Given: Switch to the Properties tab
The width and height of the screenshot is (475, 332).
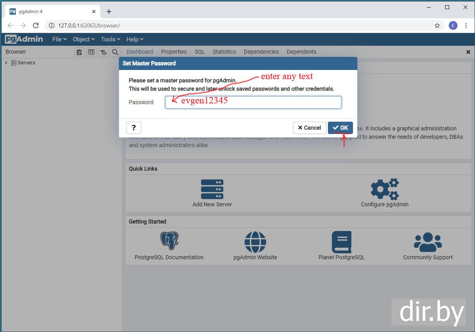Looking at the screenshot, I should (174, 52).
